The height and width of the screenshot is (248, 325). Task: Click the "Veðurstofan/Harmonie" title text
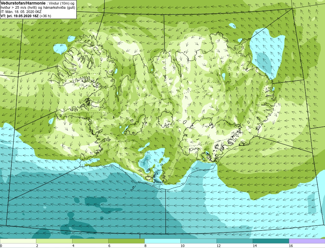[x=23, y=3]
